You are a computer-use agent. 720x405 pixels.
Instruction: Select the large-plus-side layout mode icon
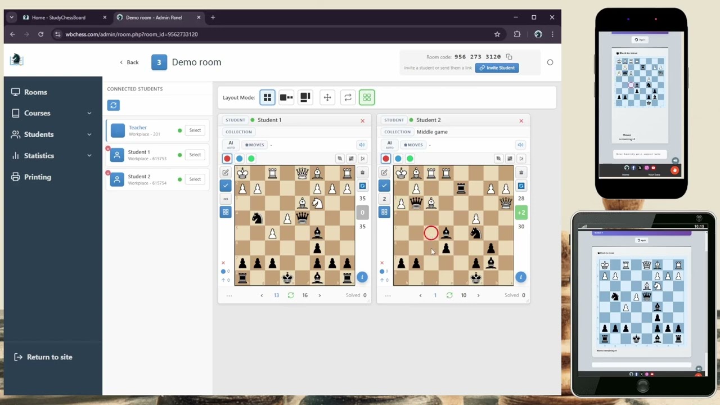click(305, 97)
